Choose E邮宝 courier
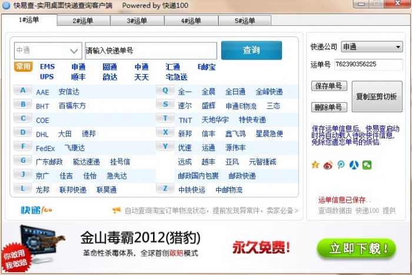This screenshot has width=412, height=275. coord(207,67)
